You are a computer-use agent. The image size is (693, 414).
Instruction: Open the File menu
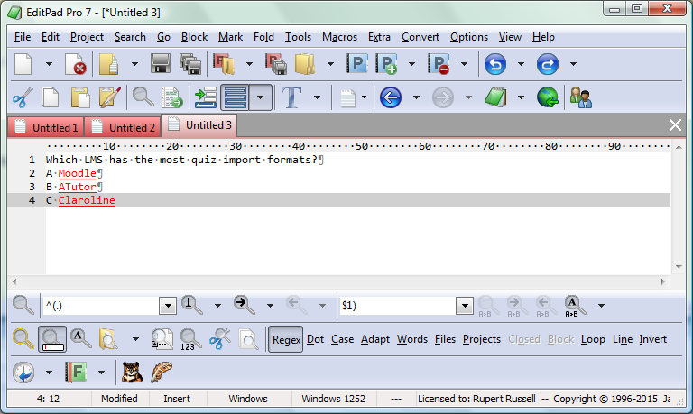pyautogui.click(x=23, y=37)
